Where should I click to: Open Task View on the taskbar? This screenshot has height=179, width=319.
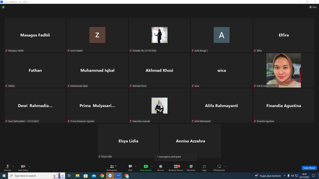pyautogui.click(x=69, y=176)
